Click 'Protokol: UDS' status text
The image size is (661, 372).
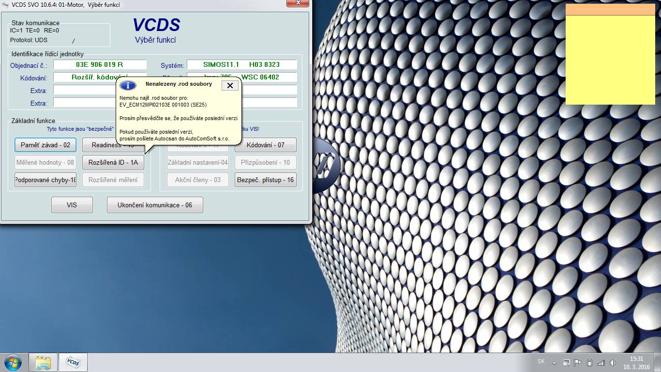[29, 40]
